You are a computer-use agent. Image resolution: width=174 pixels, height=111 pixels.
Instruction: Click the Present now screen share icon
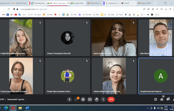pyautogui.click(x=90, y=99)
